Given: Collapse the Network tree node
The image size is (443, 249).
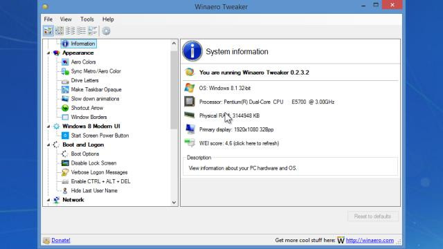Looking at the screenshot, I should click(48, 200).
